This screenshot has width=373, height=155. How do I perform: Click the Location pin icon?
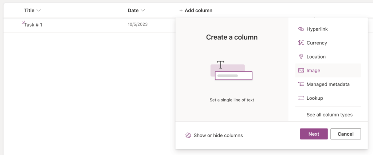click(x=301, y=57)
